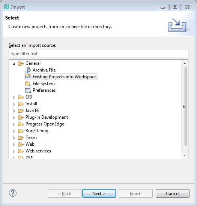The image size is (197, 206).
Task: Click the Cancel button
Action: (x=173, y=193)
